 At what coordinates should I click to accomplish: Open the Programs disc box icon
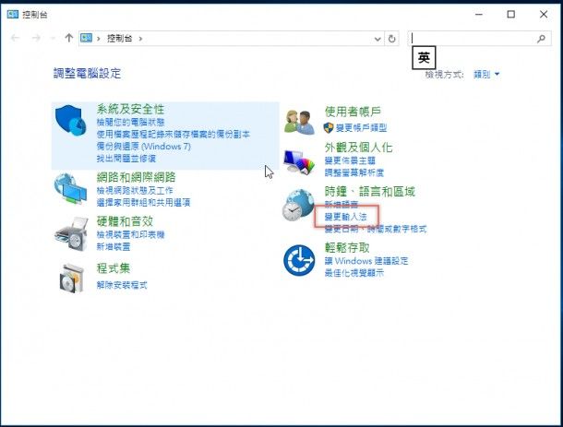tap(71, 279)
